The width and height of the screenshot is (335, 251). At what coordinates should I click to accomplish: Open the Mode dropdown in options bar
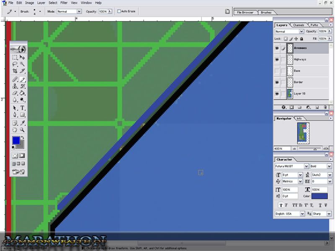point(69,11)
